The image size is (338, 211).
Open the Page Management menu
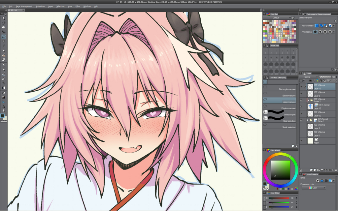pos(24,6)
